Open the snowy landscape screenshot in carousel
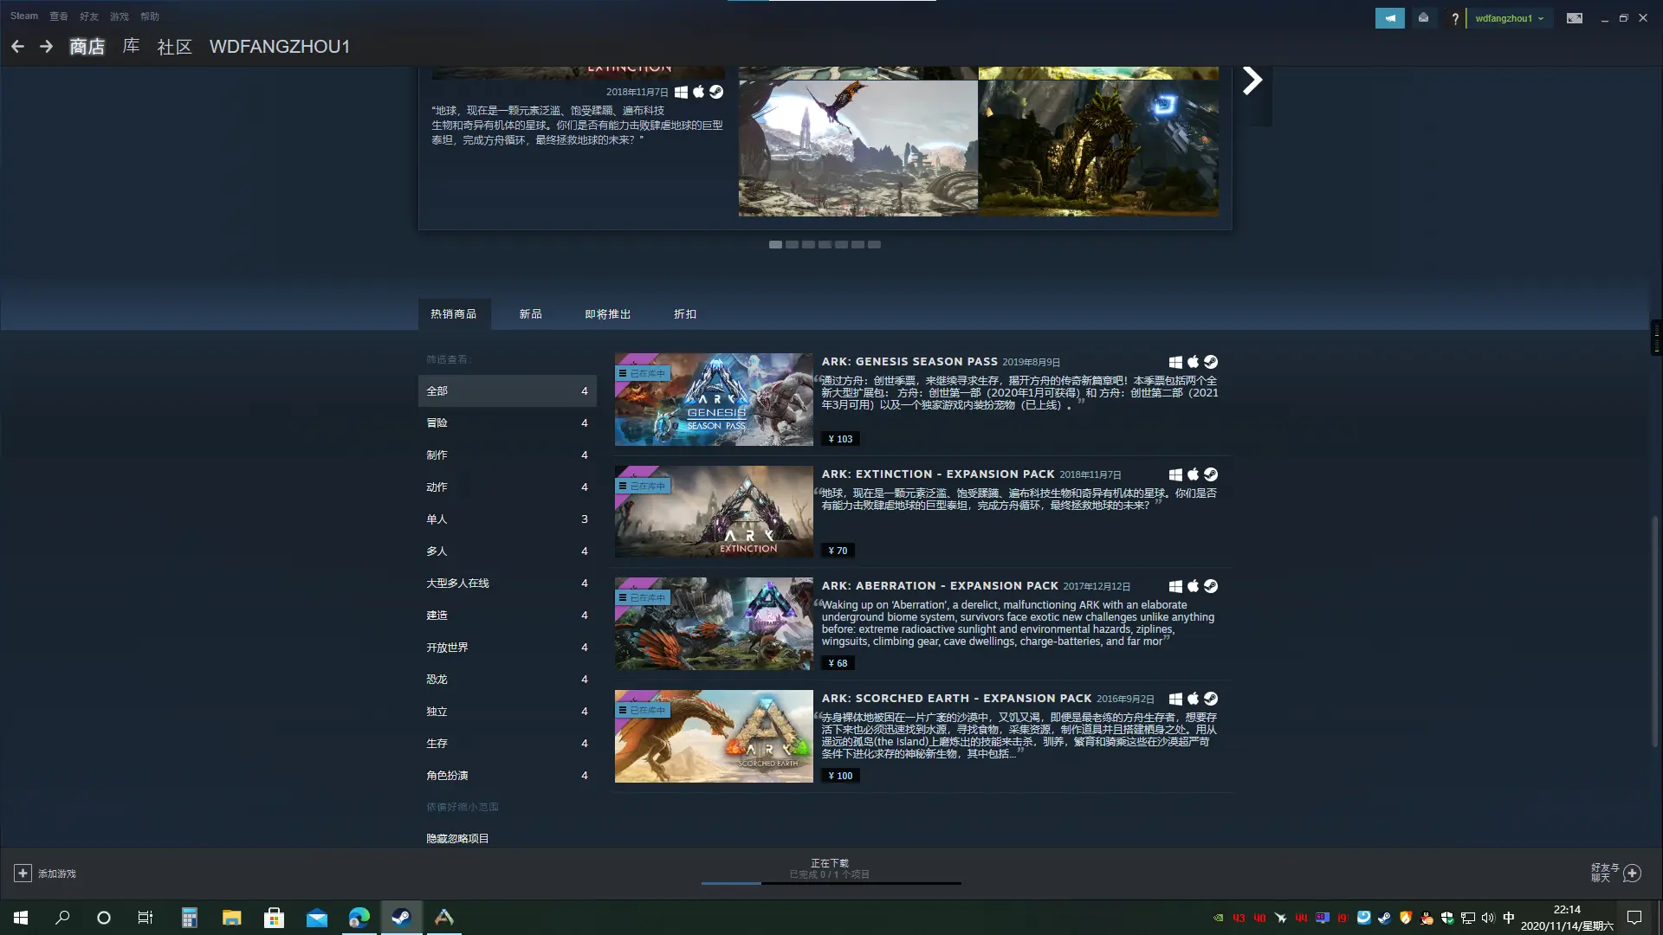This screenshot has height=935, width=1663. pos(857,149)
